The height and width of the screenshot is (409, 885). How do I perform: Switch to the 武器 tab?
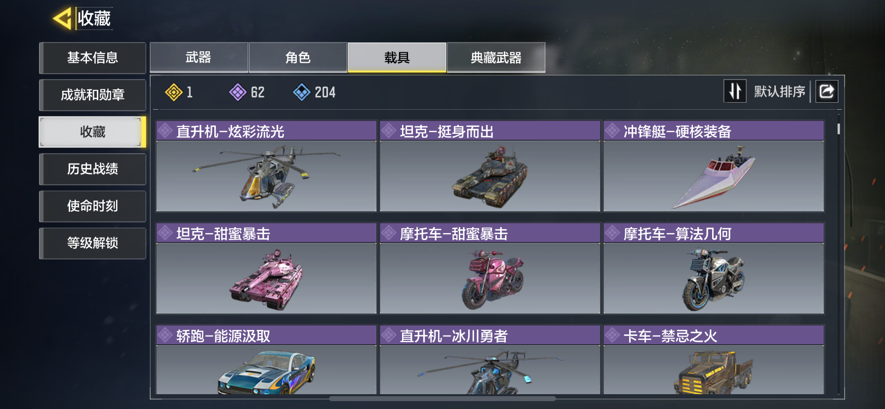tap(199, 58)
